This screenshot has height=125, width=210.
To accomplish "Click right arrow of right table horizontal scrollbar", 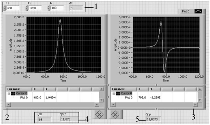I will pyautogui.click(x=195, y=105).
